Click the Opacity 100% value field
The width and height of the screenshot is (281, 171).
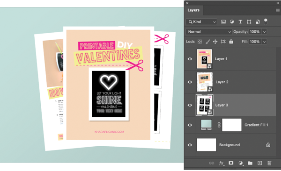point(255,32)
